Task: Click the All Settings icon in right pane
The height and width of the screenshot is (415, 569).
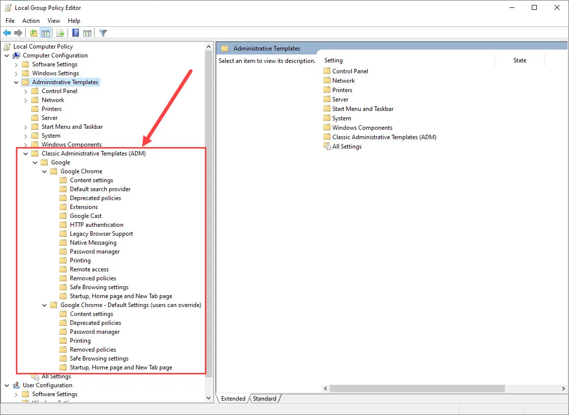Action: (x=327, y=146)
